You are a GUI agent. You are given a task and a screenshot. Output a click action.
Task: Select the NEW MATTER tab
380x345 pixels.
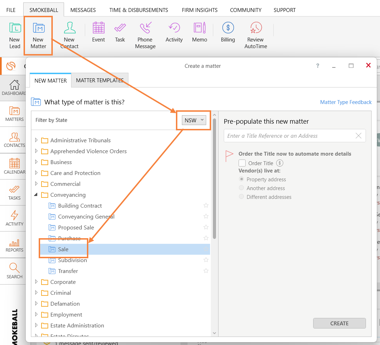coord(50,80)
